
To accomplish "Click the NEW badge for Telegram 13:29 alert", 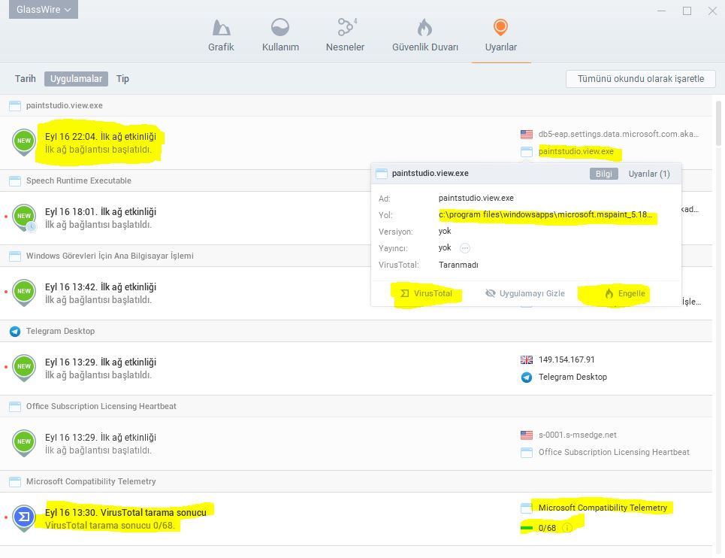I will pyautogui.click(x=24, y=367).
